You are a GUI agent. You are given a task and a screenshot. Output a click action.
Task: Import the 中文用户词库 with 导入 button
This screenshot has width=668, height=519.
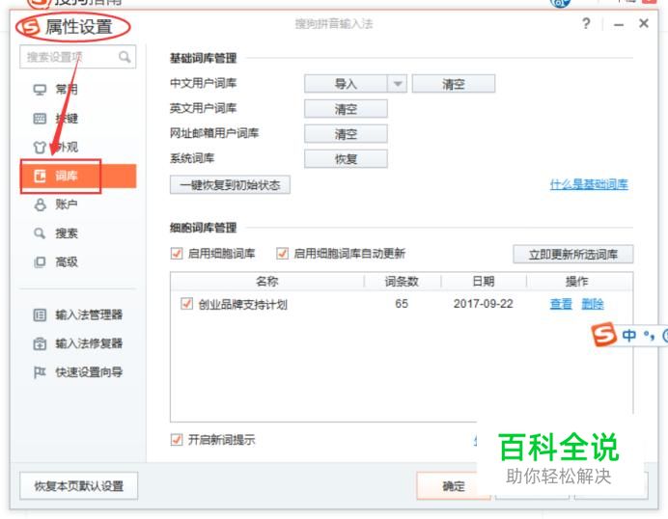(x=346, y=84)
